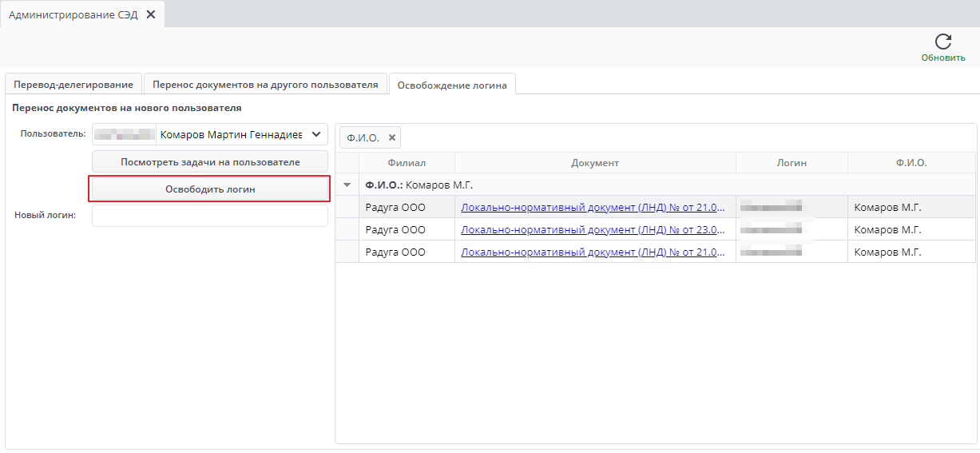Sort by the Филиал column header
The height and width of the screenshot is (453, 980).
pos(407,163)
